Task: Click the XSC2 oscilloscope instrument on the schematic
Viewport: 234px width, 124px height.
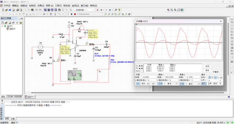Action: [74, 75]
